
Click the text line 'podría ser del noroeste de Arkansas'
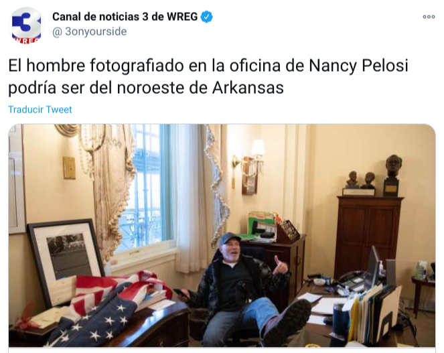pyautogui.click(x=146, y=88)
